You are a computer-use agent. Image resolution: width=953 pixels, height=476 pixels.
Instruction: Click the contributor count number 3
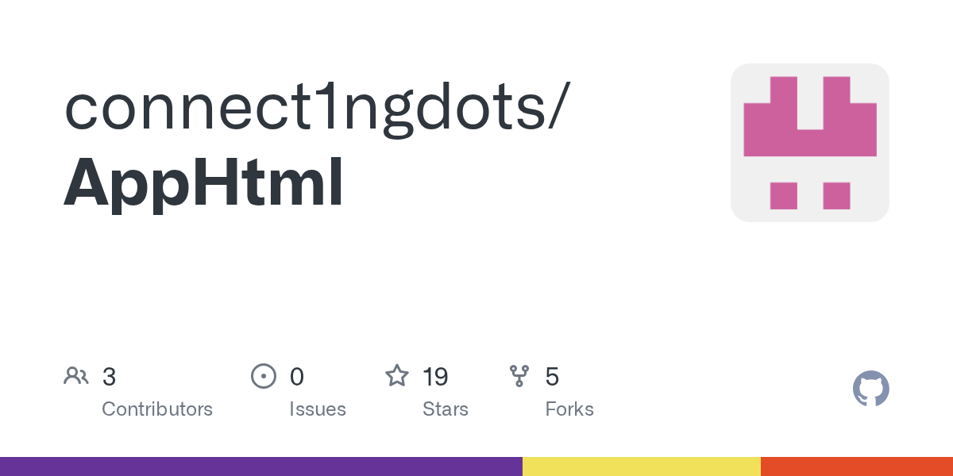pos(110,377)
